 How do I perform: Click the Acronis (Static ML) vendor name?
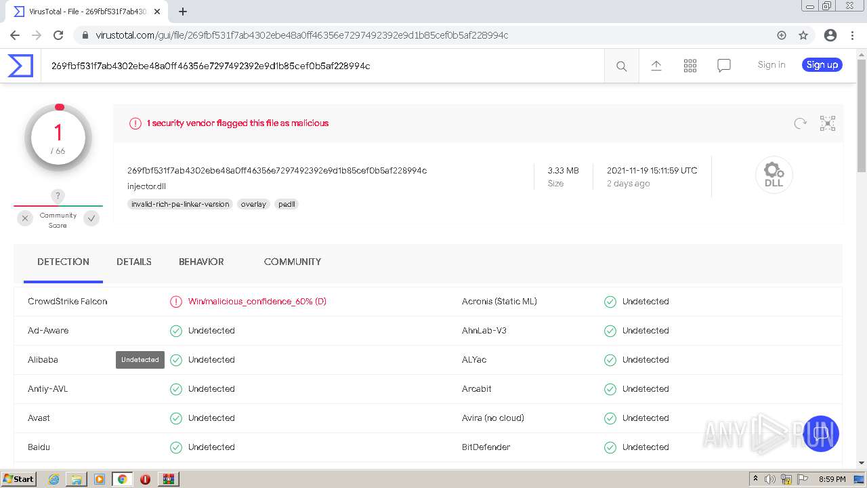[x=499, y=302]
